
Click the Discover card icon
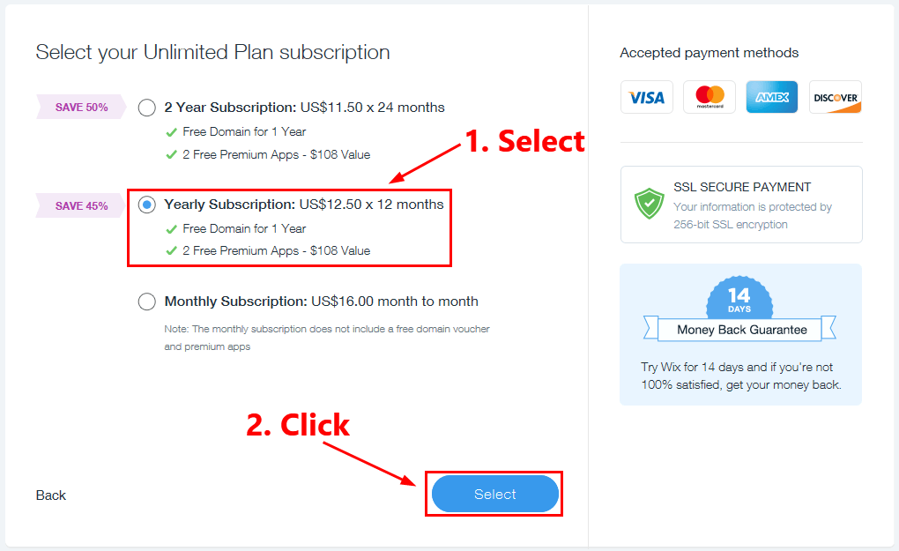(x=836, y=98)
